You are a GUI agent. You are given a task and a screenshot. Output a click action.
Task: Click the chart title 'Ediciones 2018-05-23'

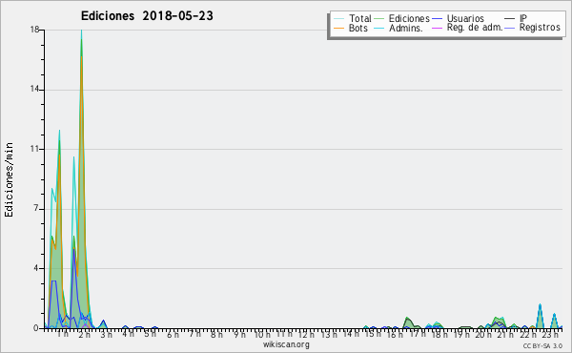147,16
